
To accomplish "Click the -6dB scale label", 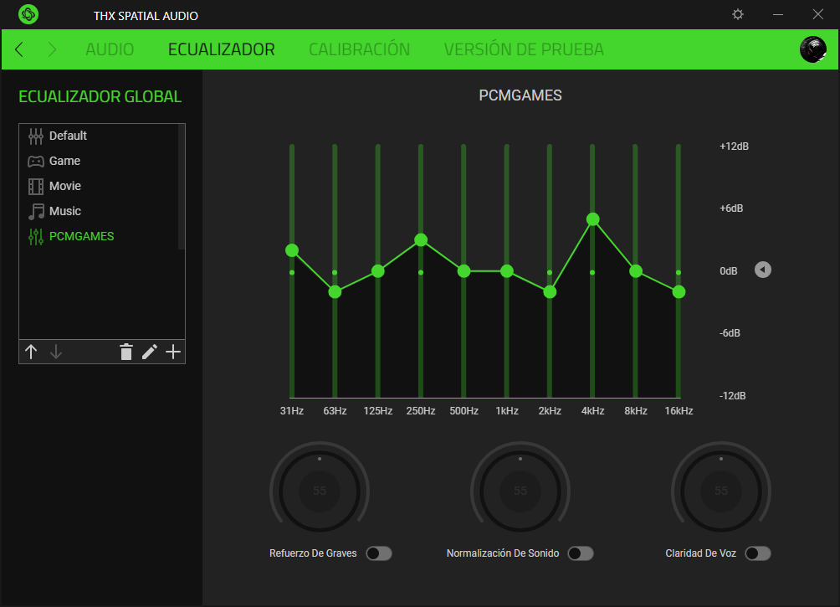I will tap(730, 333).
